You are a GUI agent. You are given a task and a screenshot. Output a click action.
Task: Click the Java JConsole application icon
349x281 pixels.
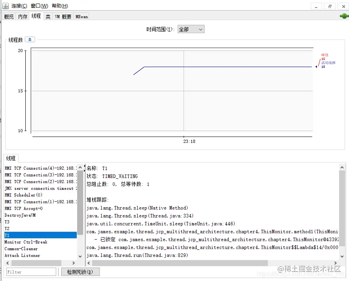[6, 6]
